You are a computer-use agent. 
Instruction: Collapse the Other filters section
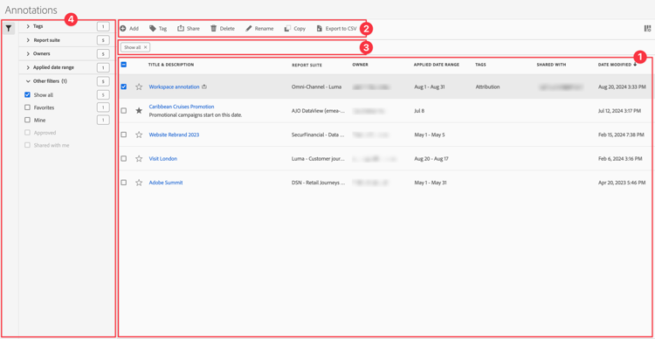(x=28, y=81)
